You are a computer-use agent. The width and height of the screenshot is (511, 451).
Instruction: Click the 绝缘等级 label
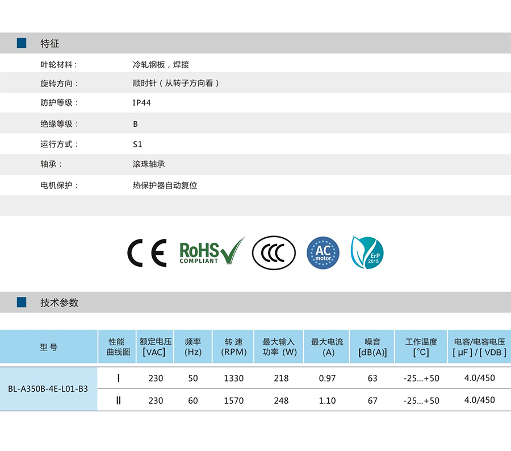click(x=59, y=124)
